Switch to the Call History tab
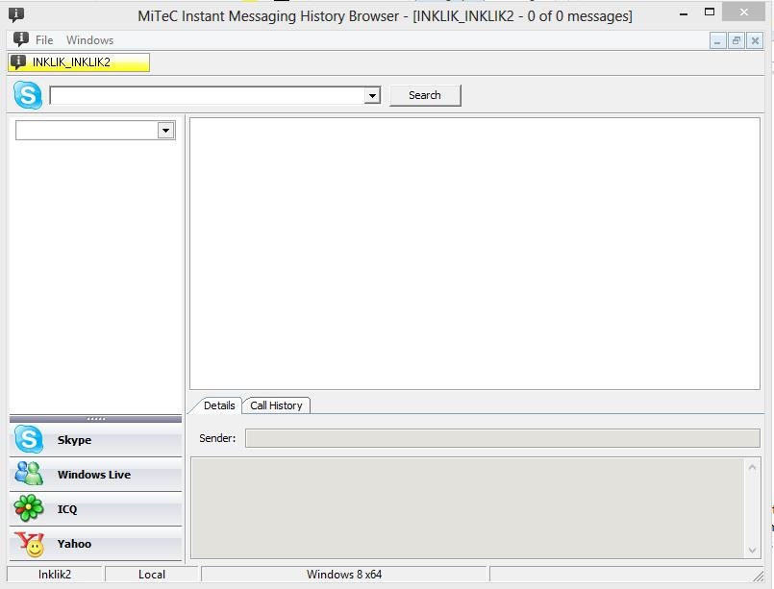774x589 pixels. click(276, 405)
